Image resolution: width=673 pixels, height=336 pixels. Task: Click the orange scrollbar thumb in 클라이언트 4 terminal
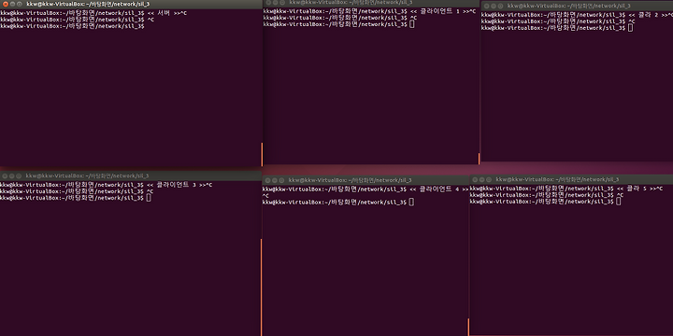(x=468, y=327)
